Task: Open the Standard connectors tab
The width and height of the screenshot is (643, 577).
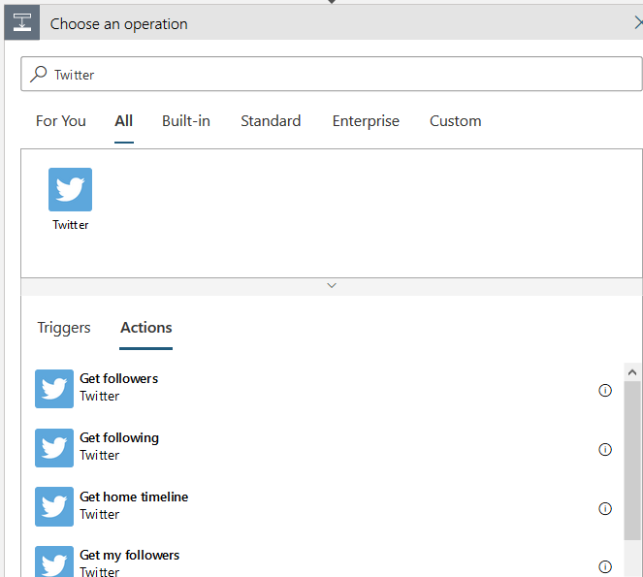Action: pos(271,121)
